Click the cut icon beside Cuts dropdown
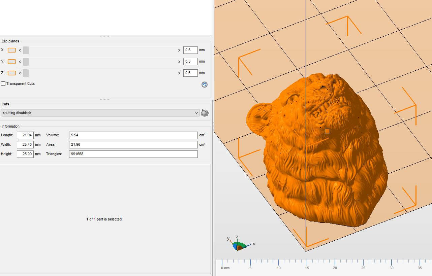Viewport: 432px width, 276px height. 205,113
